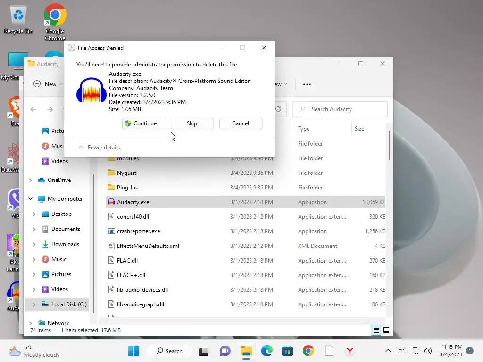Open Microsoft Edge from taskbar
The image size is (483, 362).
pyautogui.click(x=267, y=351)
